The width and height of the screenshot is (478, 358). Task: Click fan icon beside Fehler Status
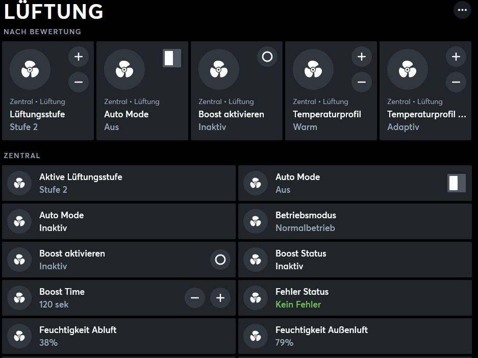(x=256, y=298)
